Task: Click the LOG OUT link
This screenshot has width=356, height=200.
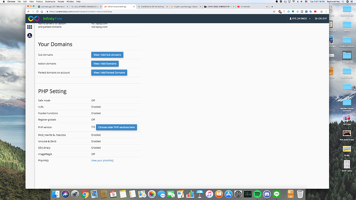Action: [x=321, y=19]
